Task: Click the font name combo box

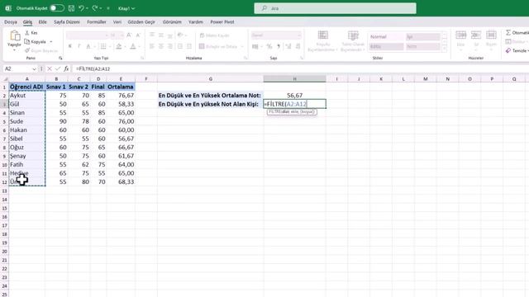Action: coord(88,35)
